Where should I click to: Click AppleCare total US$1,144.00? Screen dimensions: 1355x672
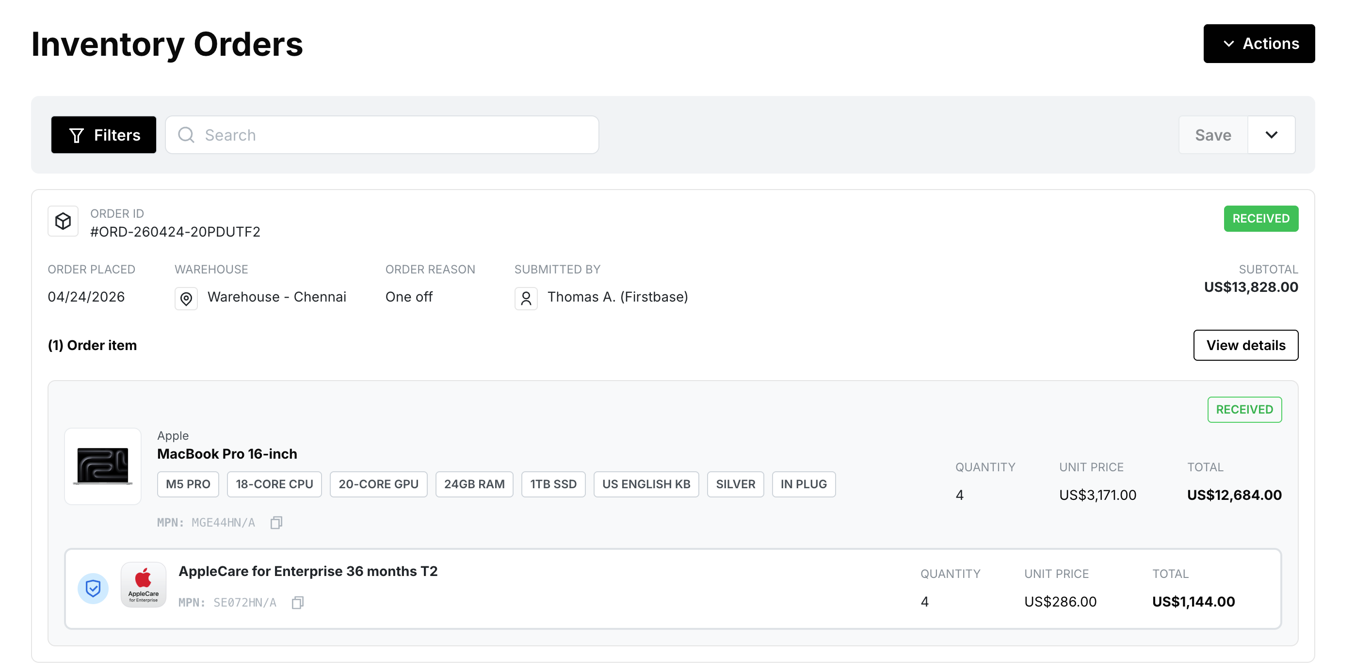coord(1194,602)
